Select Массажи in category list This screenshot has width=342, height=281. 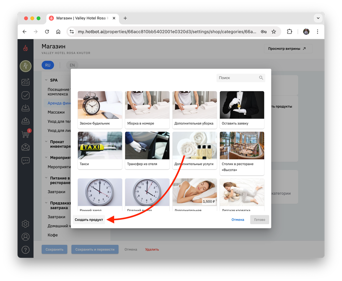[x=56, y=112]
